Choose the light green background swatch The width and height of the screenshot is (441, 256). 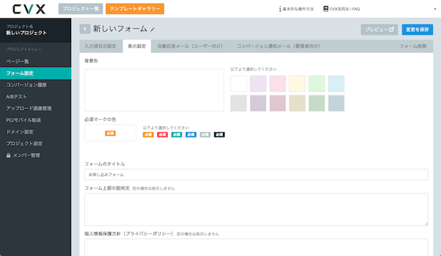[317, 84]
